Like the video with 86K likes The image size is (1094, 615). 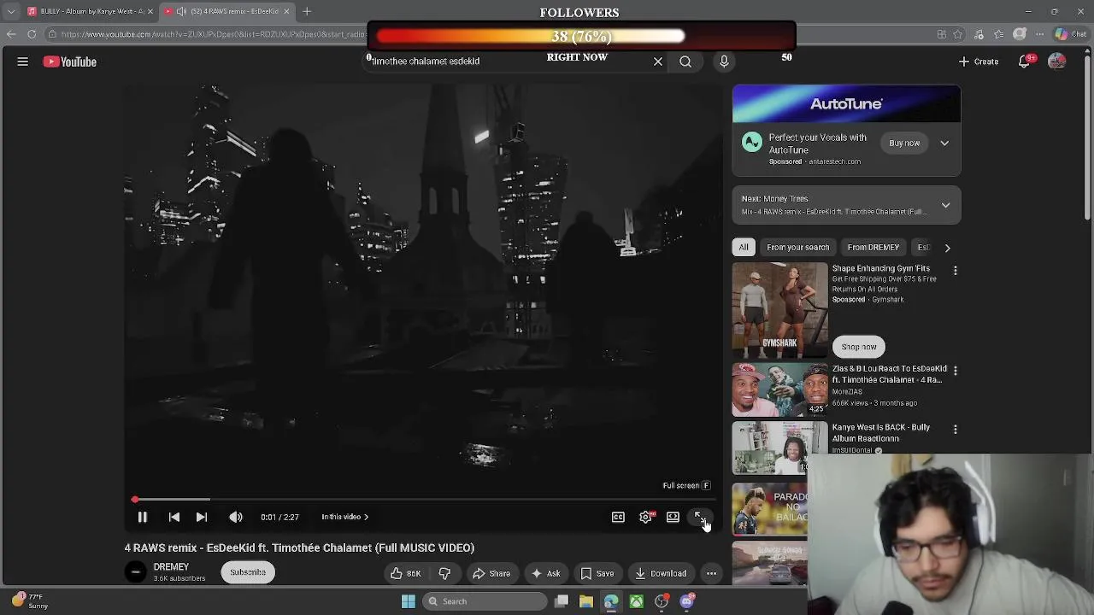pyautogui.click(x=406, y=573)
